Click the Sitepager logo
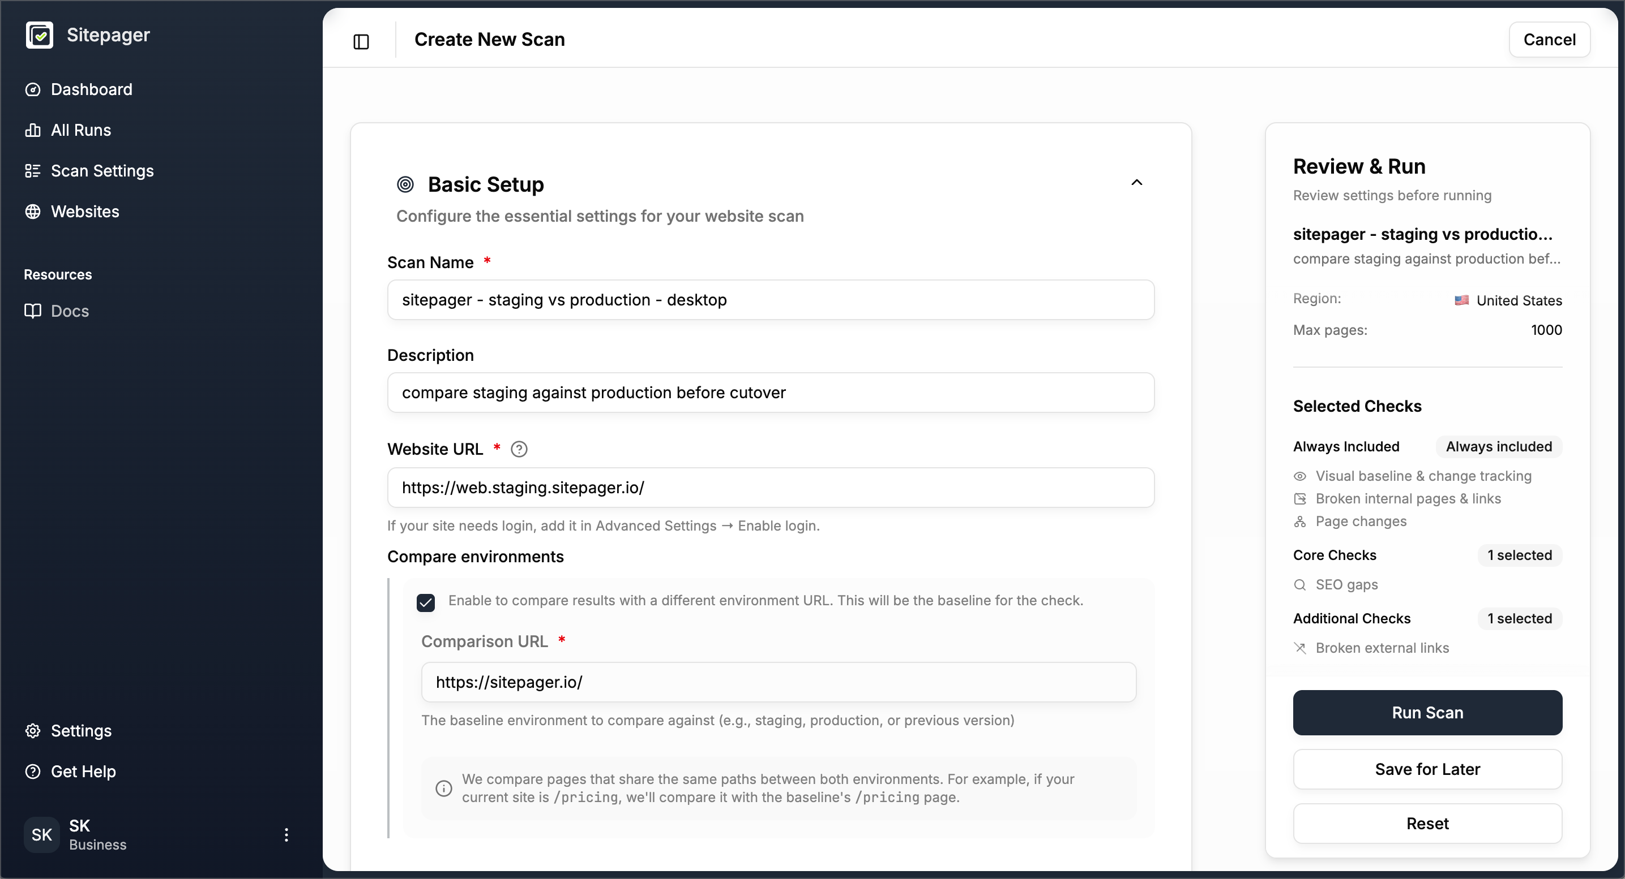Viewport: 1625px width, 879px height. point(88,35)
